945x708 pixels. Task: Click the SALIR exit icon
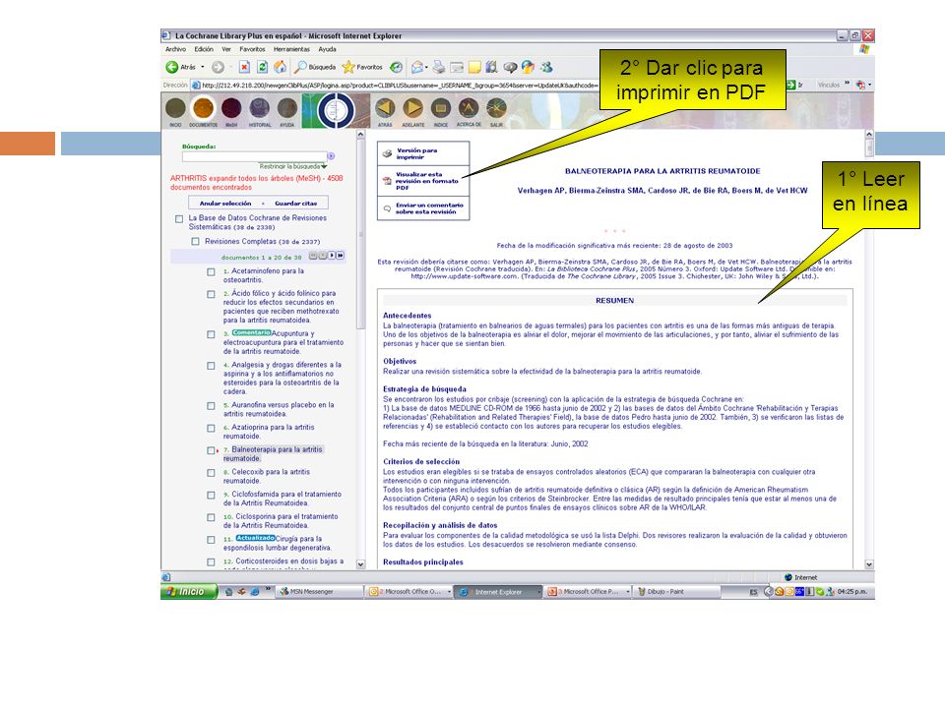(496, 108)
